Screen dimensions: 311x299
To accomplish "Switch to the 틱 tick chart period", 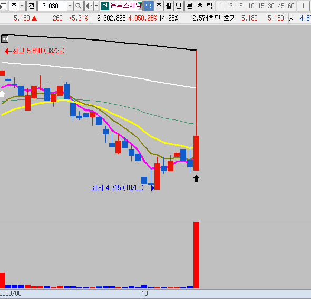I will [209, 6].
